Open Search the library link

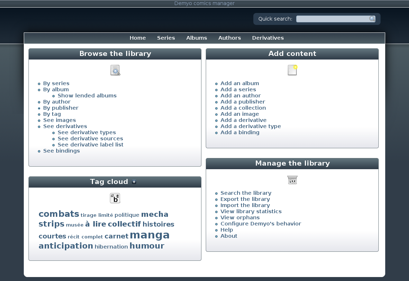246,193
